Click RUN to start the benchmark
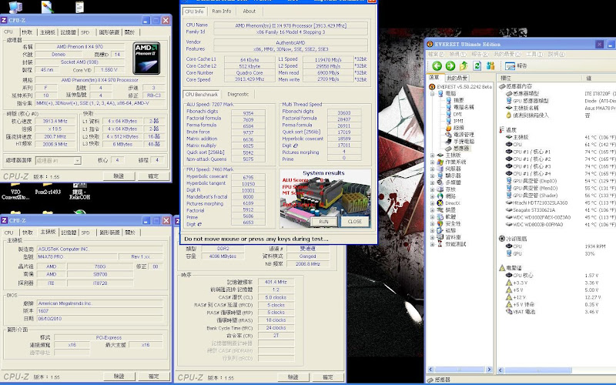This screenshot has height=385, width=616. coord(323,222)
